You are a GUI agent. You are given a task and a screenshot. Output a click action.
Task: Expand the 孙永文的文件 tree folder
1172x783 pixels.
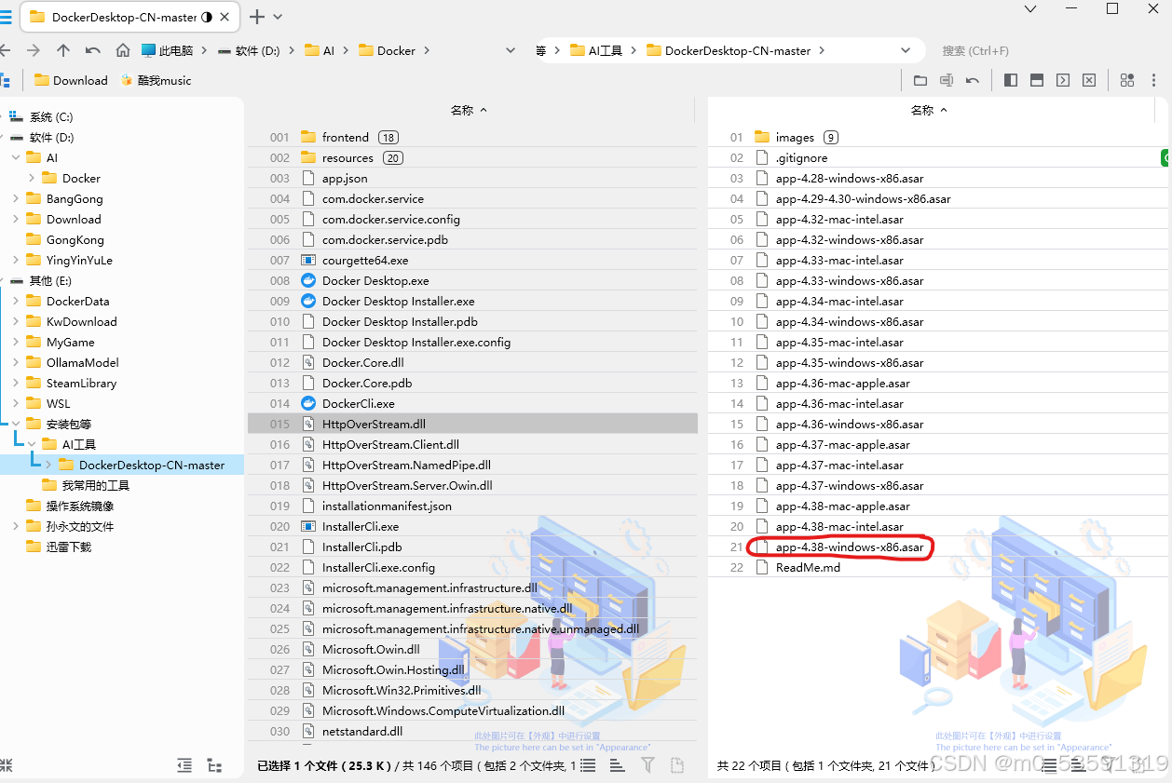[x=16, y=526]
